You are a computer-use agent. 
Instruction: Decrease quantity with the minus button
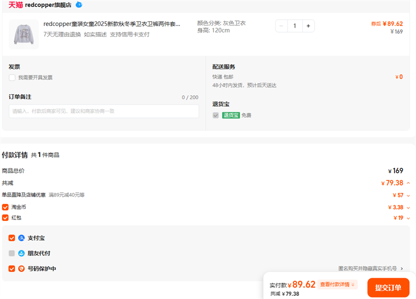pyautogui.click(x=281, y=26)
